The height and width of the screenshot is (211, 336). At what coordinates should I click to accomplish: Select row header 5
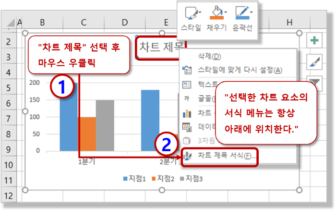point(8,88)
